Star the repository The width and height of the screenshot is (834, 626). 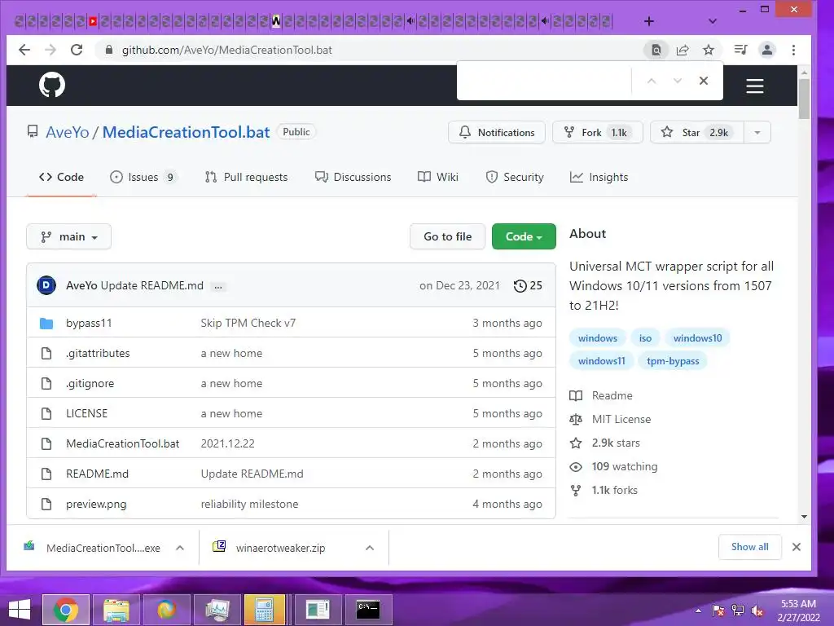697,133
